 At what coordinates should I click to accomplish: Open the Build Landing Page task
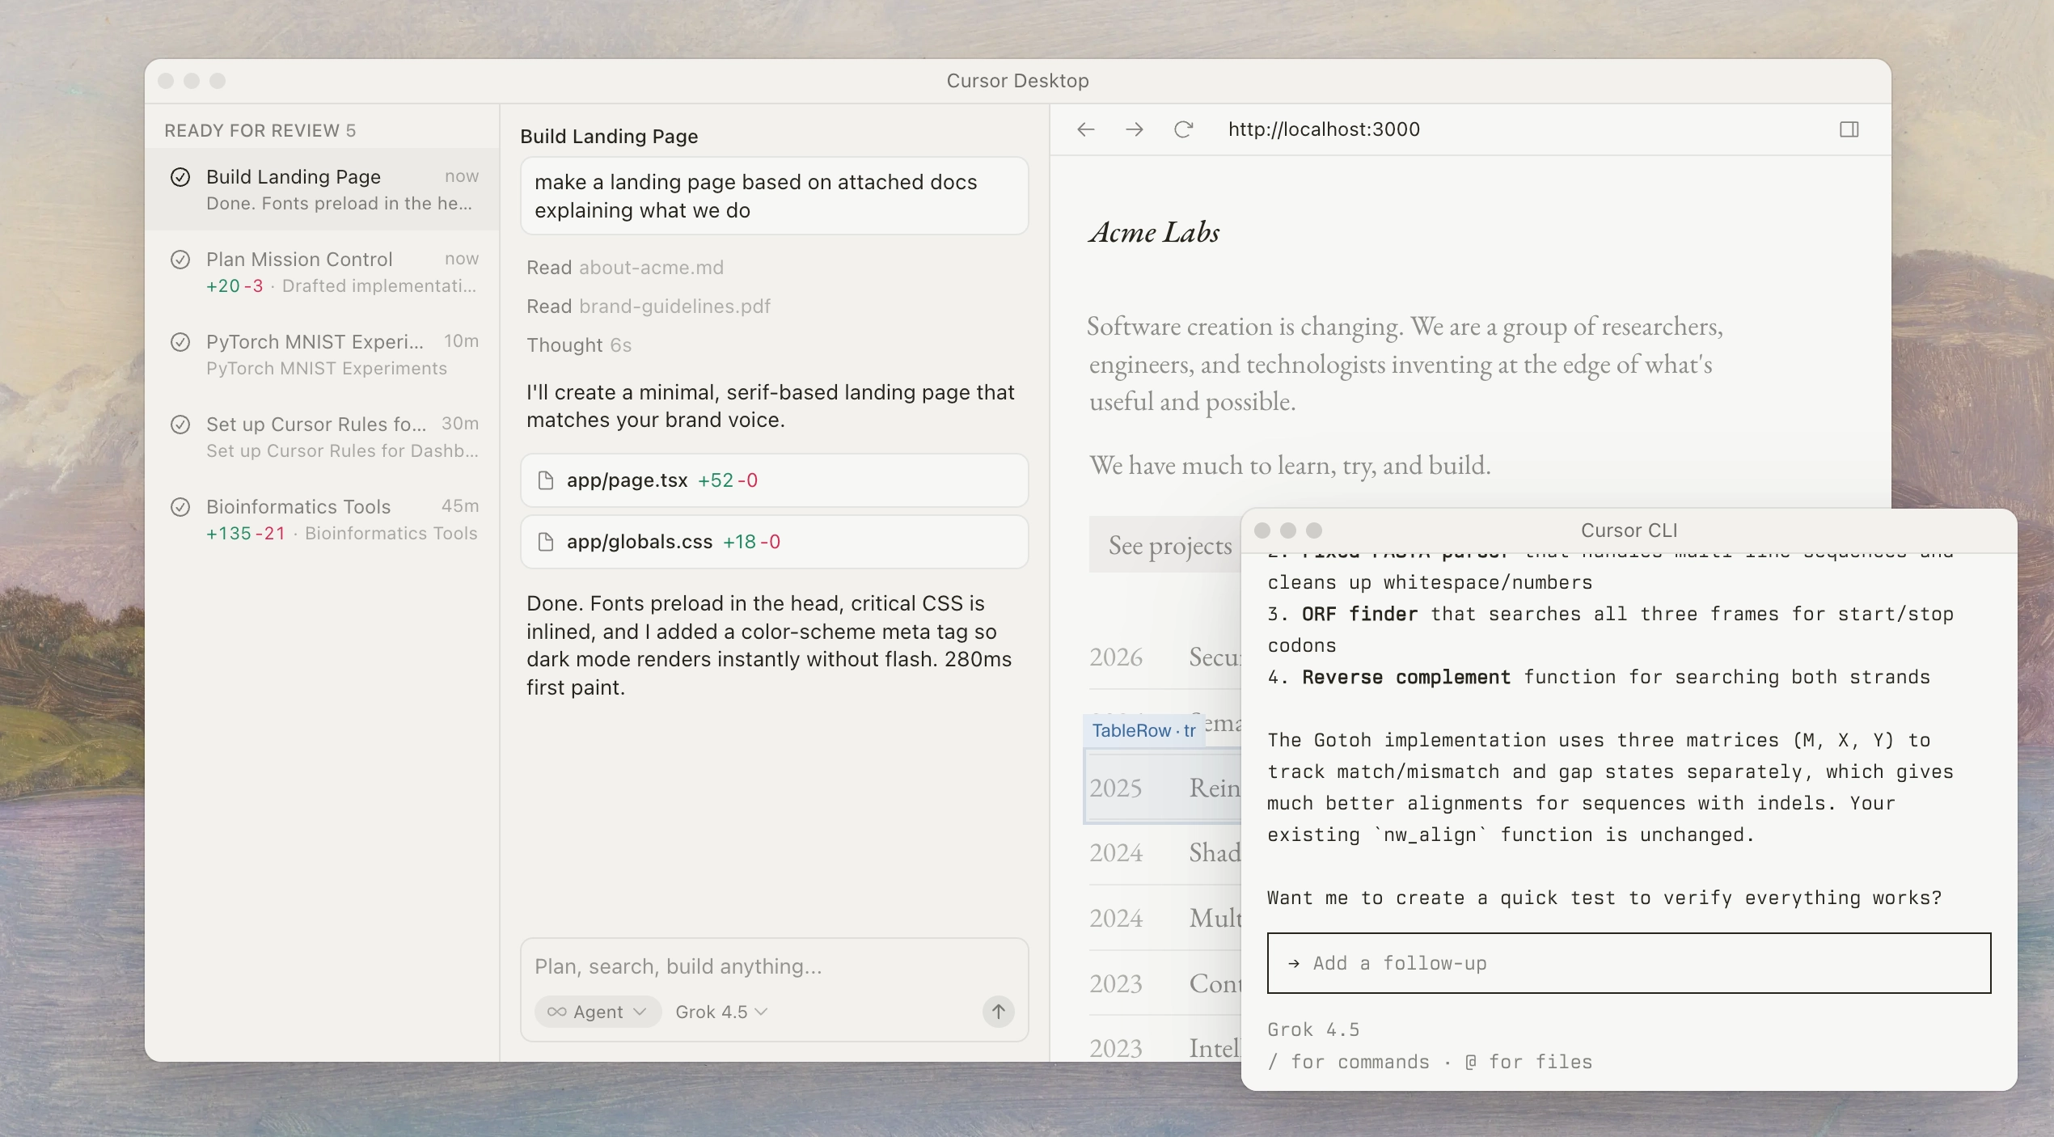(323, 190)
